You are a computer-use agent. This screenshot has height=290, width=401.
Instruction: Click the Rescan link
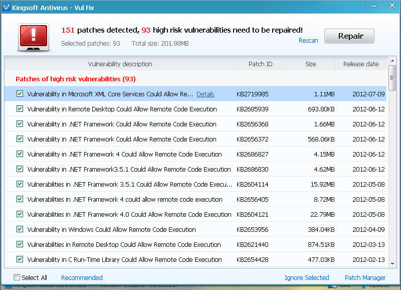pos(308,41)
